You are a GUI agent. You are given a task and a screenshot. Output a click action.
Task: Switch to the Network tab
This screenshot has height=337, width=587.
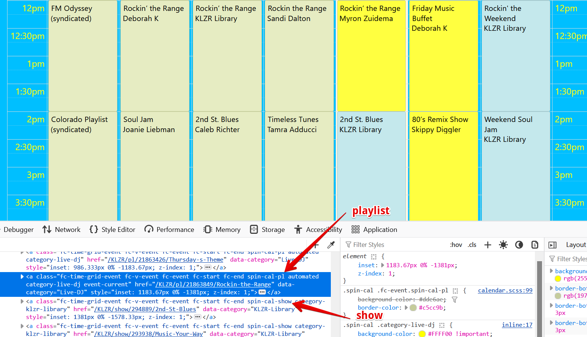[62, 229]
